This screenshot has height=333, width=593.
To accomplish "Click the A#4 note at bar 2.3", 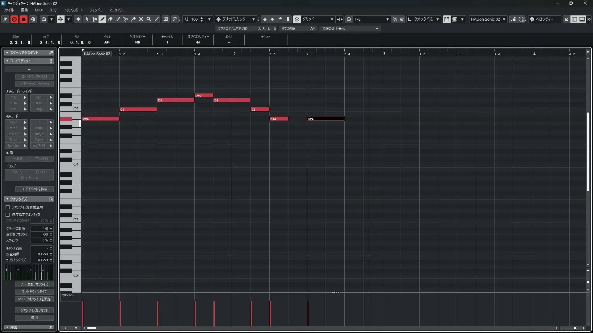I will pos(325,119).
